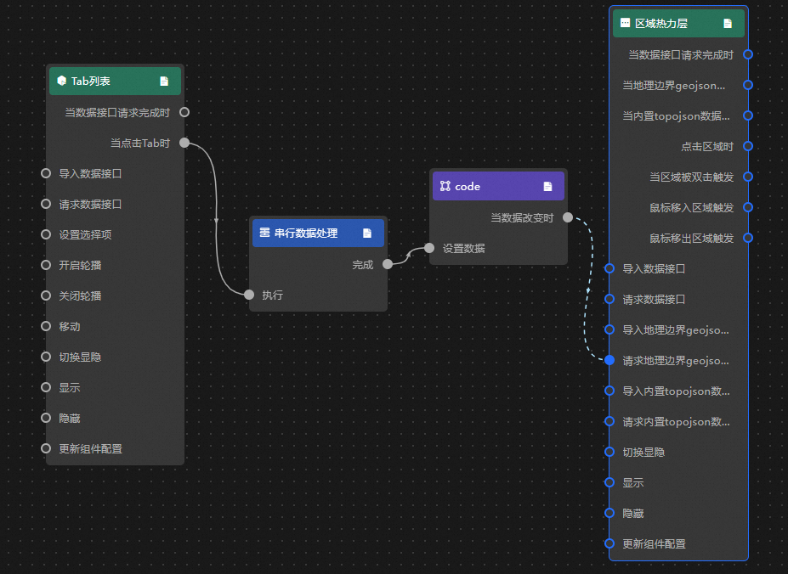Screen dimensions: 788x574
Task: Click the 开启轮播 label
Action: [80, 266]
